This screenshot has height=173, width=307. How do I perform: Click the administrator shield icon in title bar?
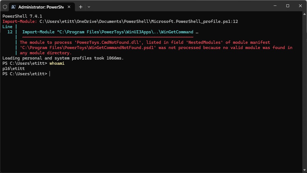[5, 7]
